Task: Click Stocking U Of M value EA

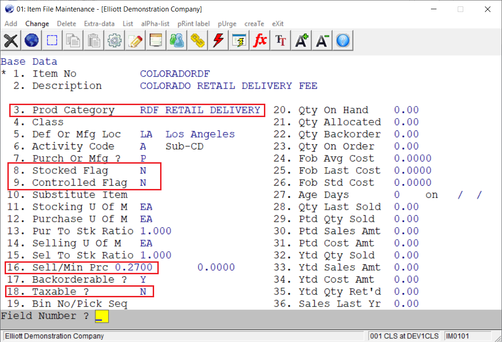Action: [x=146, y=207]
